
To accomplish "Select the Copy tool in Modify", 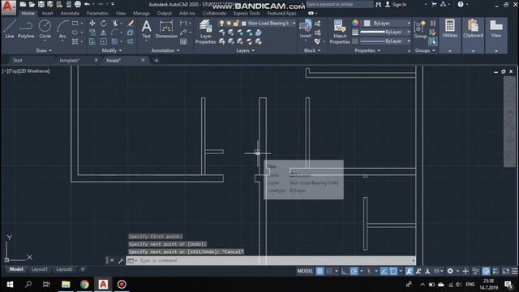I will tap(92, 32).
